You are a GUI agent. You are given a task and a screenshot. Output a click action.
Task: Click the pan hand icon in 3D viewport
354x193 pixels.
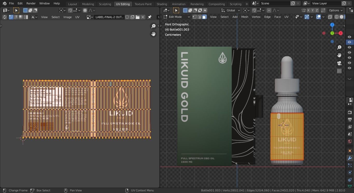339,55
